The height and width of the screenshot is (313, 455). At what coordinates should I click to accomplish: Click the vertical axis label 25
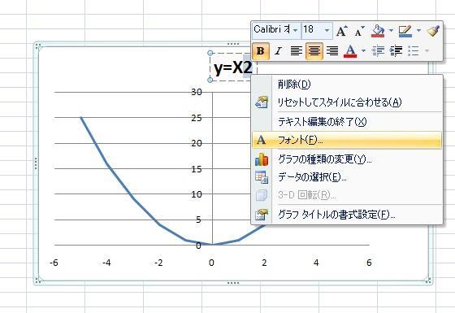(197, 118)
